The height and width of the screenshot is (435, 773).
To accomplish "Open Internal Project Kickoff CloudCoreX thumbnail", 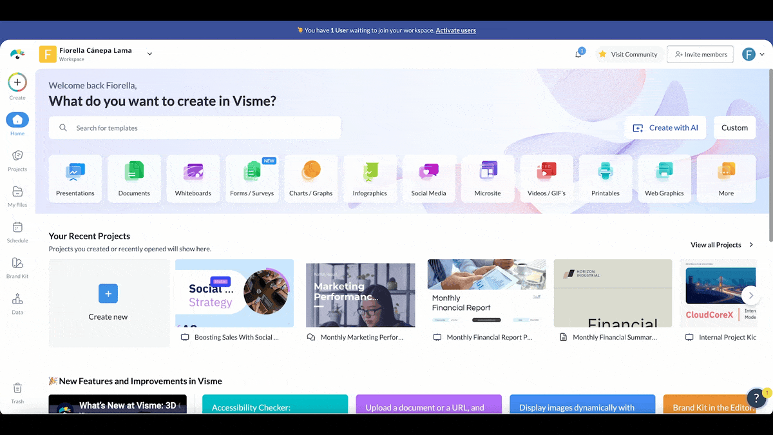I will [718, 293].
